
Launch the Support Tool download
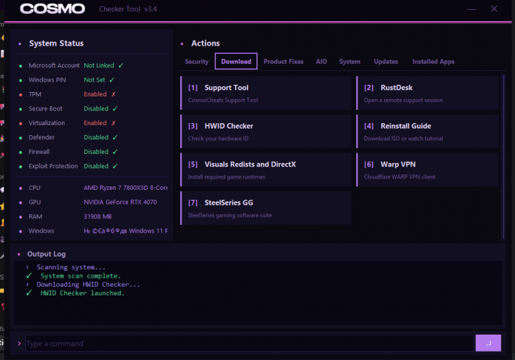(266, 94)
